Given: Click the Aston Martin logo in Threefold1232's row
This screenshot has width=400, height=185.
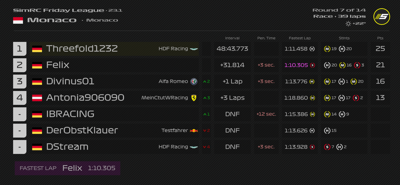Looking at the screenshot, I should click(193, 49).
